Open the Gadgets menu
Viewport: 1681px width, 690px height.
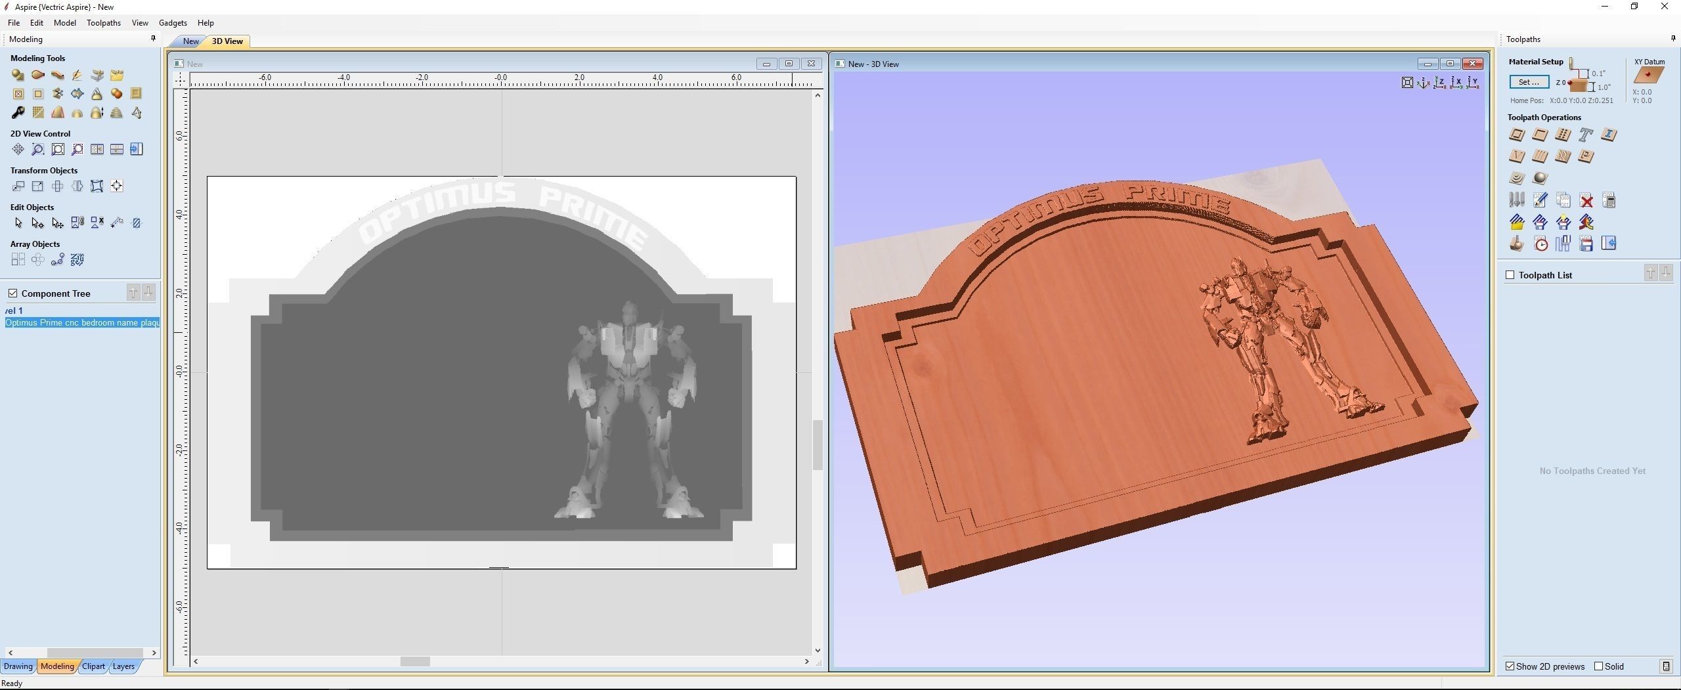pos(173,22)
